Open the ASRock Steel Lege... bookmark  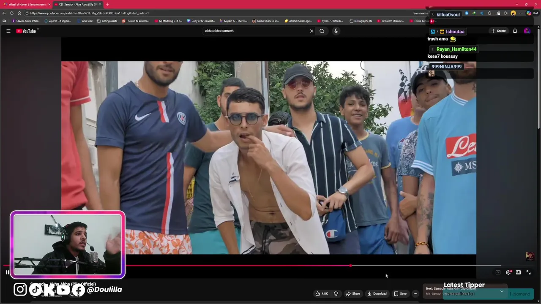click(298, 21)
